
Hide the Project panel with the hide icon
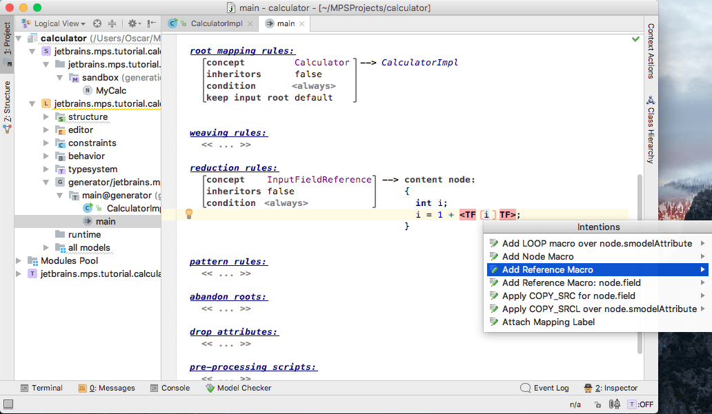click(x=151, y=23)
